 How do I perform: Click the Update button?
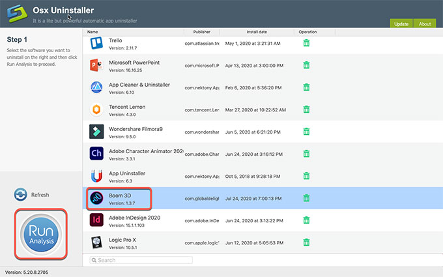coord(401,23)
